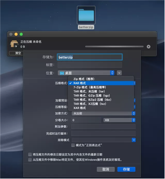Choose XAR 格式 from the menu
Screen dimensions: 165x179
101,108
